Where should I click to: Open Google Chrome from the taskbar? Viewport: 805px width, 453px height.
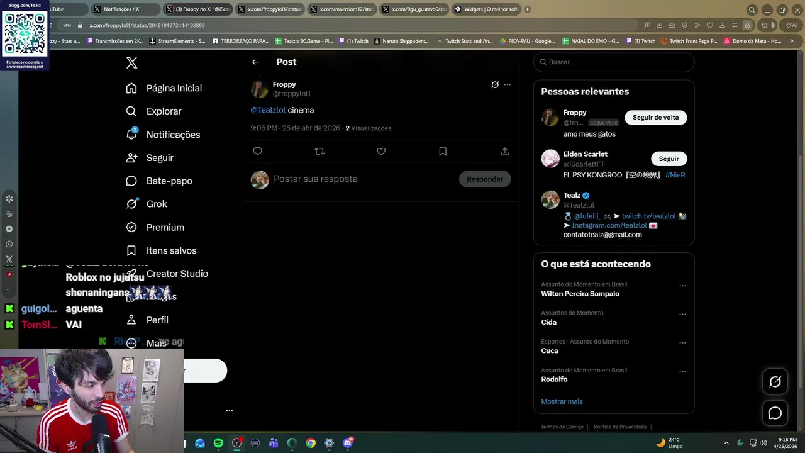[311, 443]
